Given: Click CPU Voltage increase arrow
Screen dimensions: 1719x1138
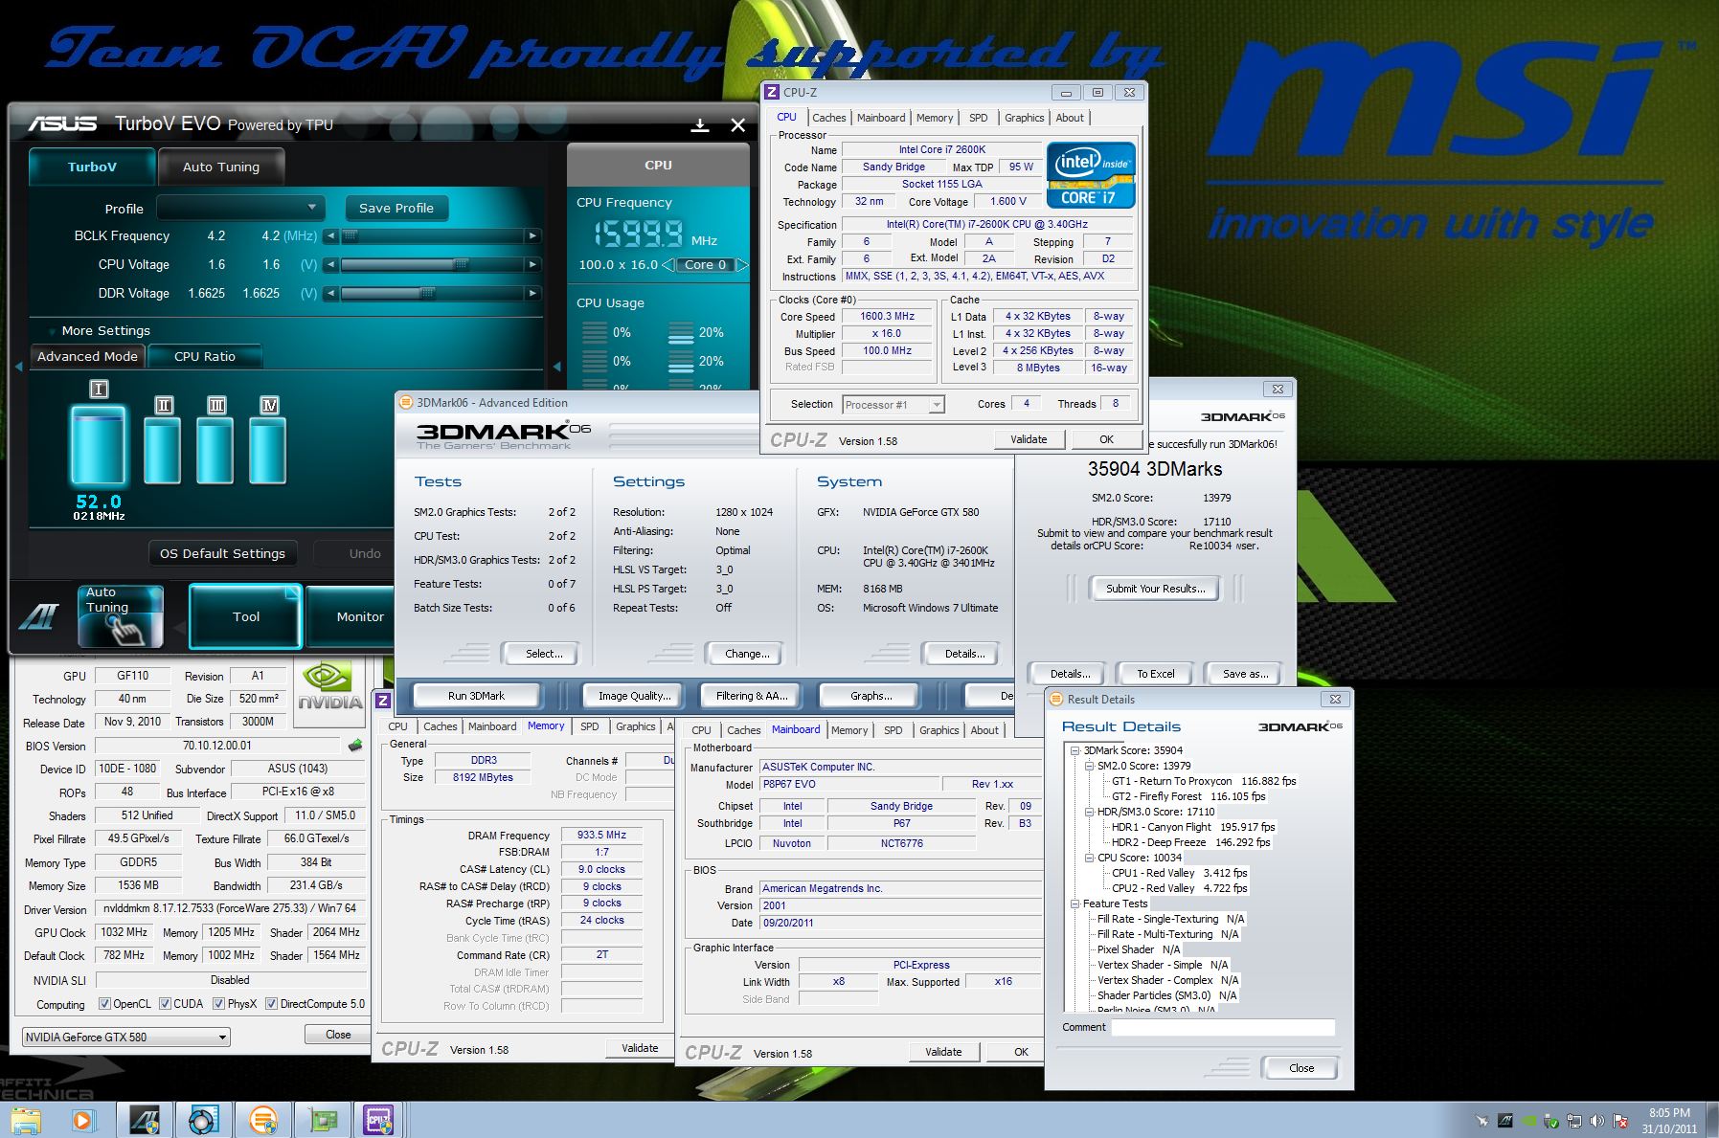Looking at the screenshot, I should (532, 265).
